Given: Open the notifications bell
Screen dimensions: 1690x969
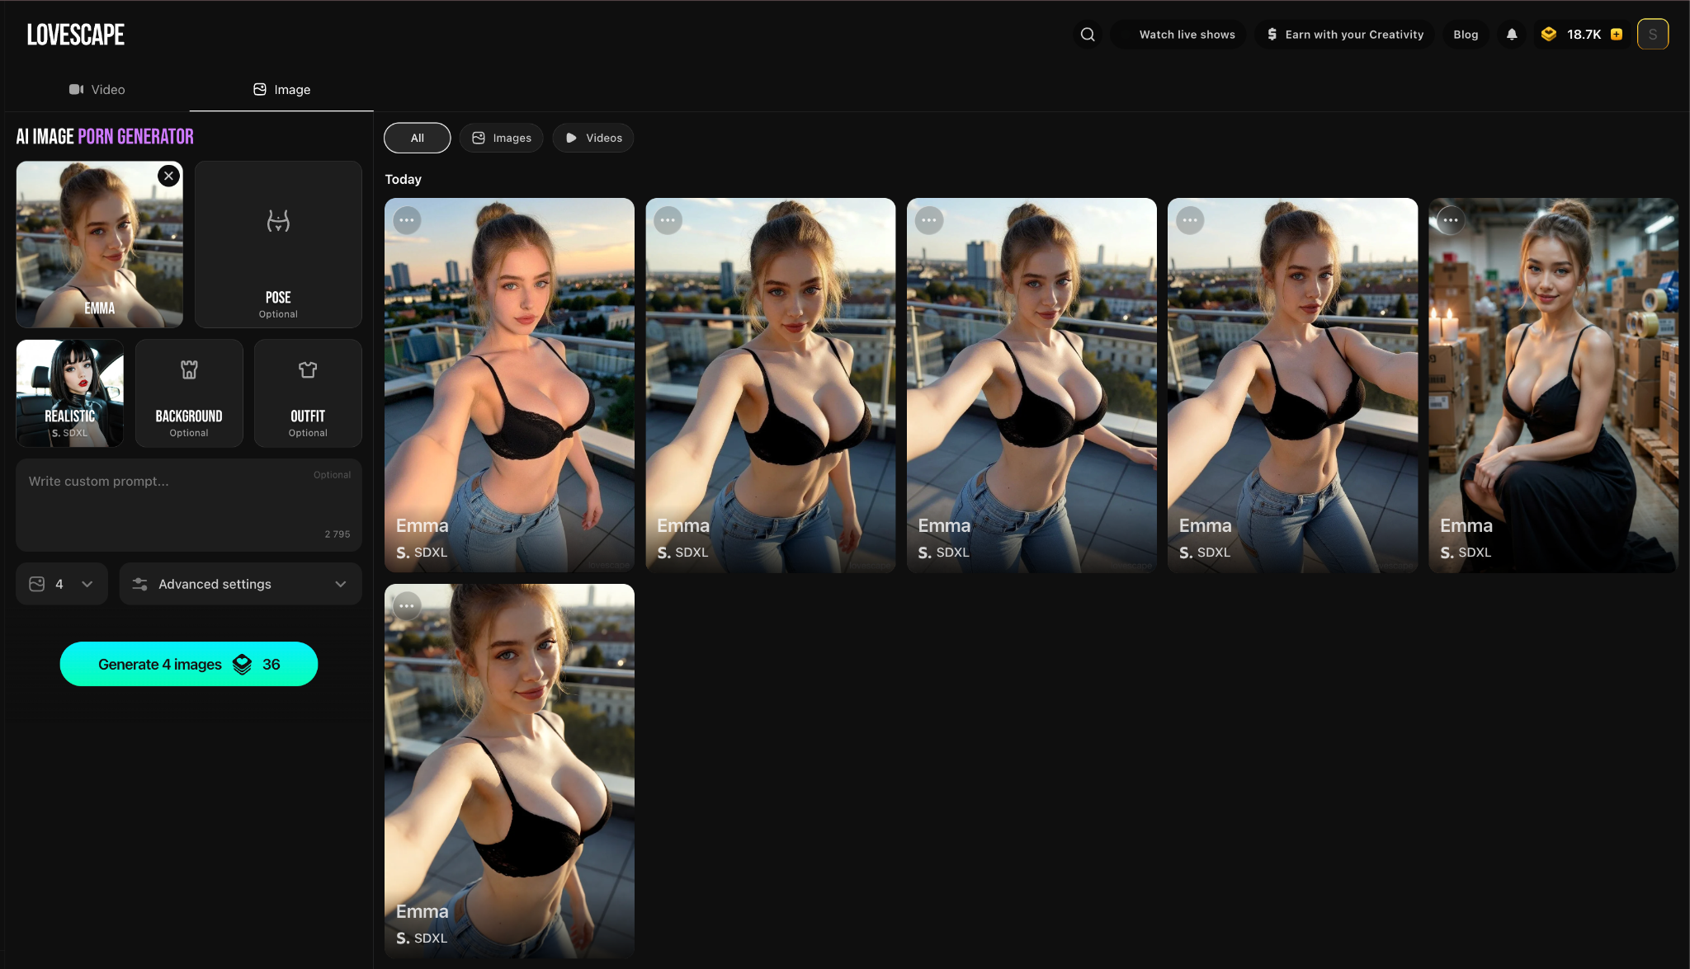Looking at the screenshot, I should (1512, 34).
